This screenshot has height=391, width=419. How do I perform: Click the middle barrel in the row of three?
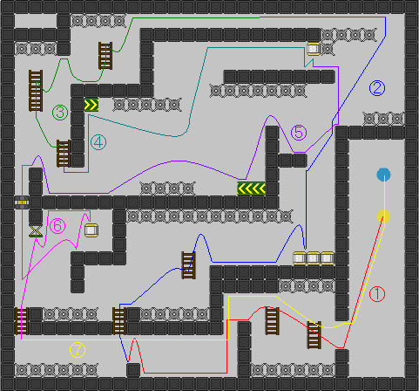pos(314,258)
